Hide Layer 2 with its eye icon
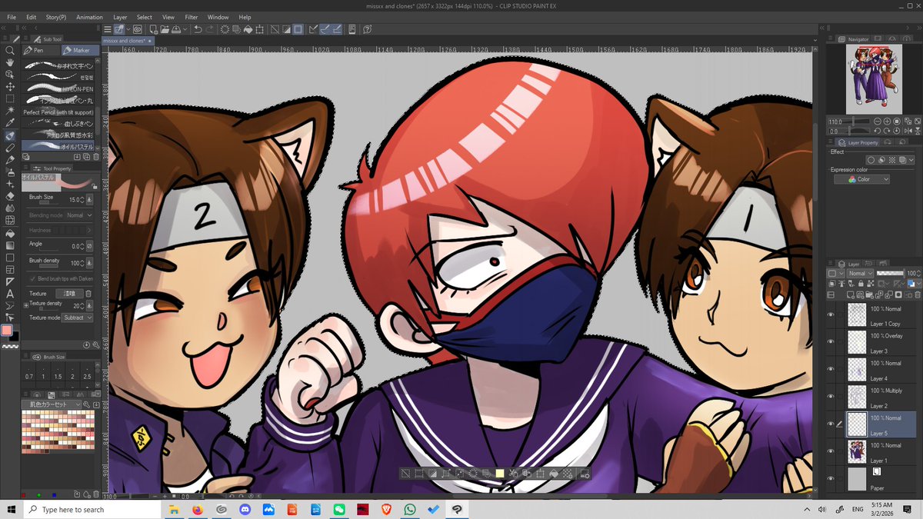Image resolution: width=923 pixels, height=519 pixels. coord(831,396)
